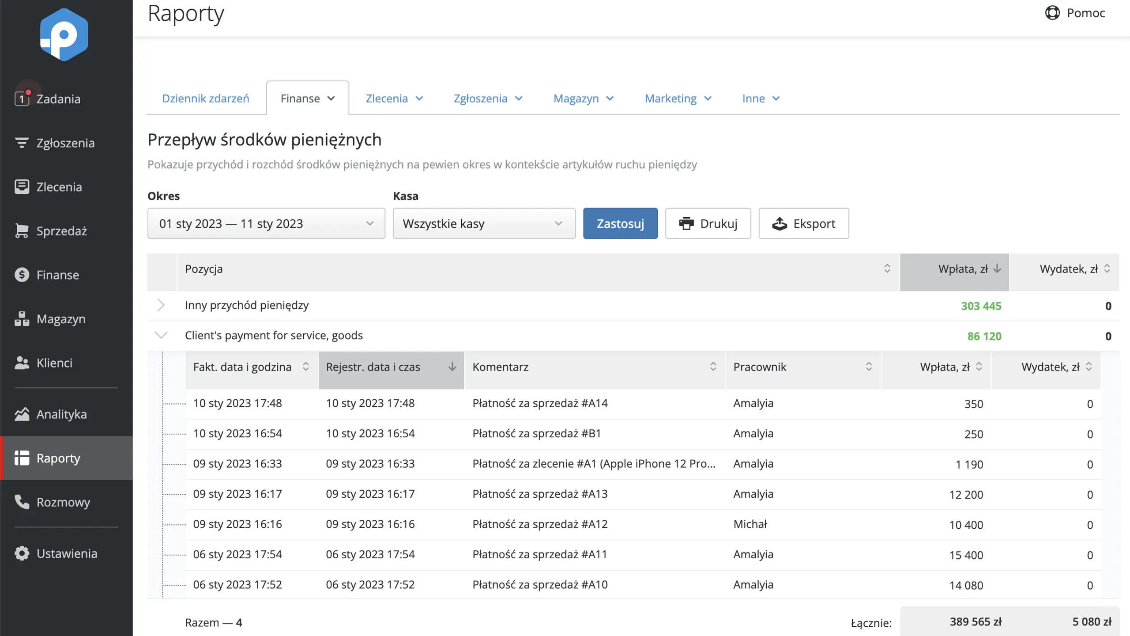Click the 303 445 income amount

click(x=981, y=306)
